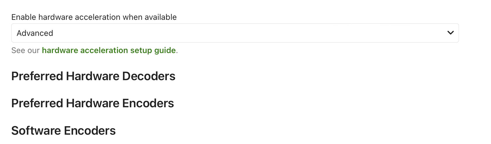Click the word 'Decoders' in the heading
The width and height of the screenshot is (491, 144).
149,76
